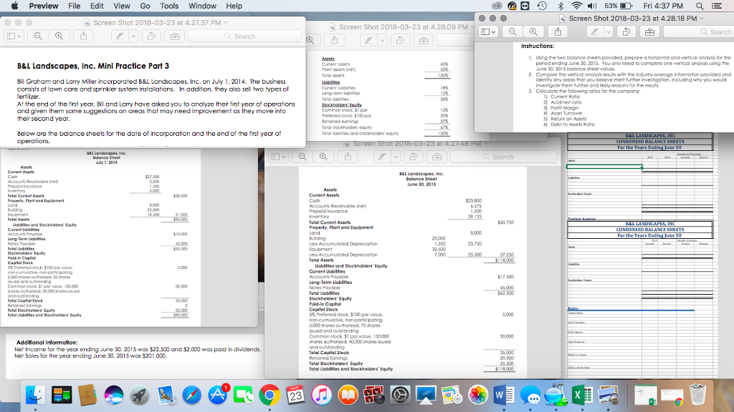734x412 pixels.
Task: Zoom in within the 4.27.37 PM window
Action: pyautogui.click(x=59, y=36)
